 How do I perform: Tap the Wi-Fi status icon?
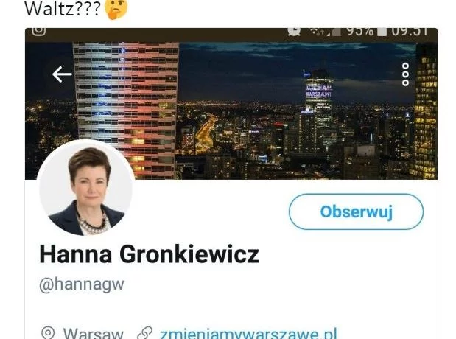point(317,32)
